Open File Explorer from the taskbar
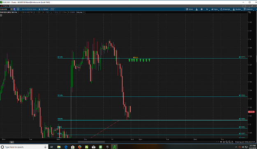This screenshot has height=149, width=257. coord(59,147)
